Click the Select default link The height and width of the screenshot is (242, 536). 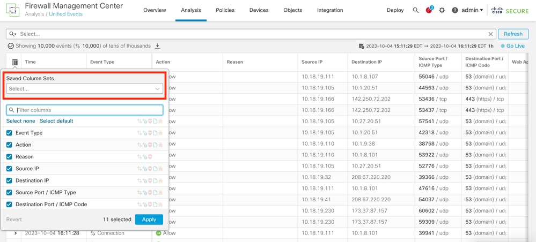tap(56, 121)
